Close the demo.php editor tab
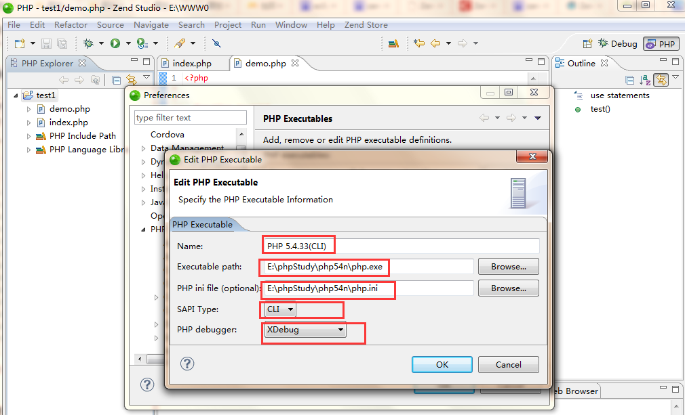This screenshot has height=415, width=685. pyautogui.click(x=295, y=63)
